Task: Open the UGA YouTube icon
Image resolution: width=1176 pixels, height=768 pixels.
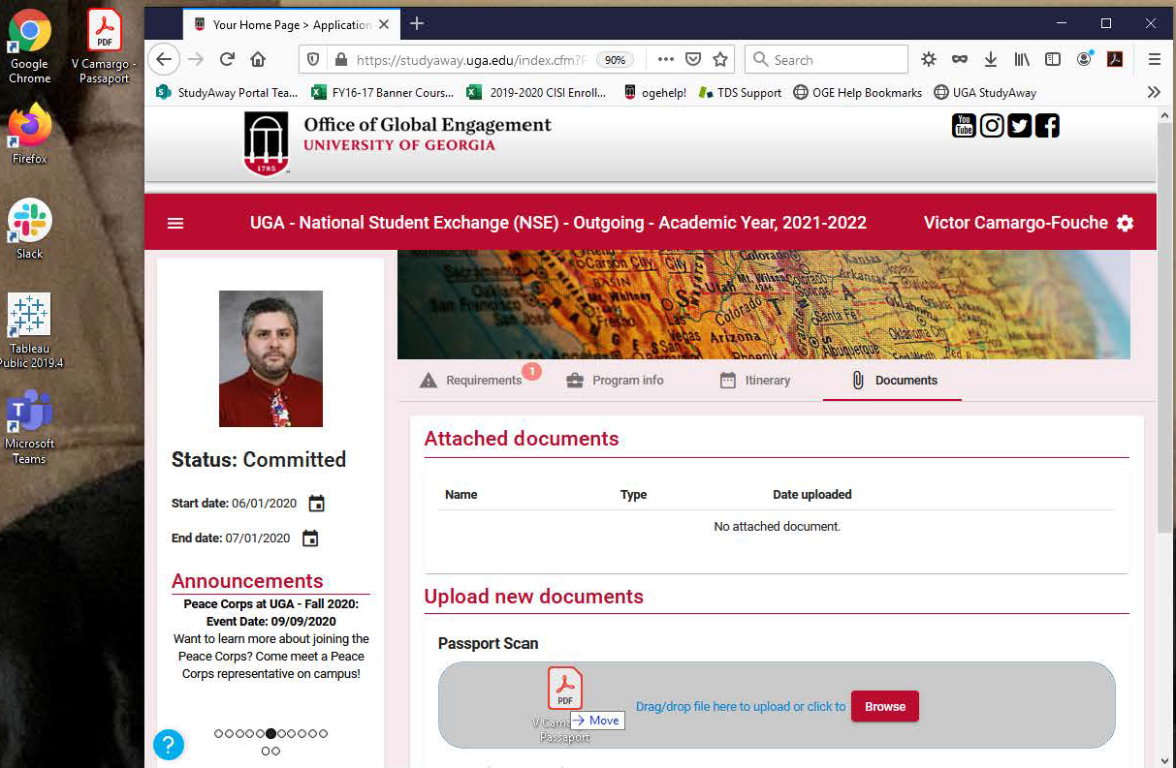Action: (964, 125)
